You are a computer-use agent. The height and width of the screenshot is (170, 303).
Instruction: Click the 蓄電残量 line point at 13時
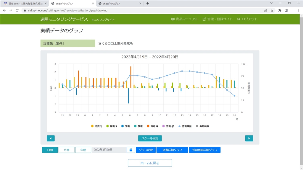coord(182,71)
